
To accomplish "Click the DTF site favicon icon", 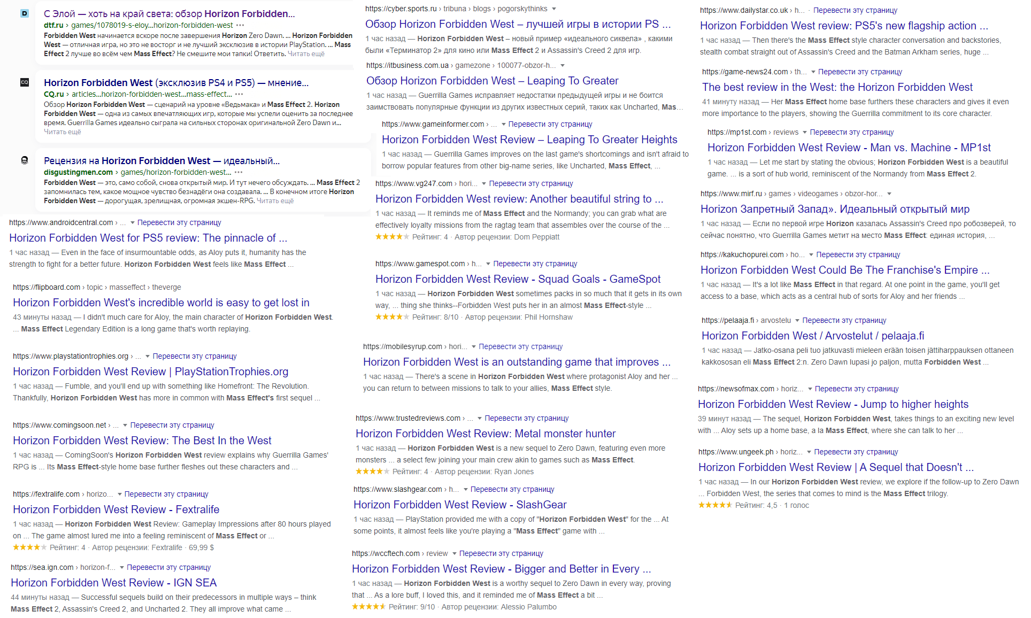I will [x=25, y=13].
